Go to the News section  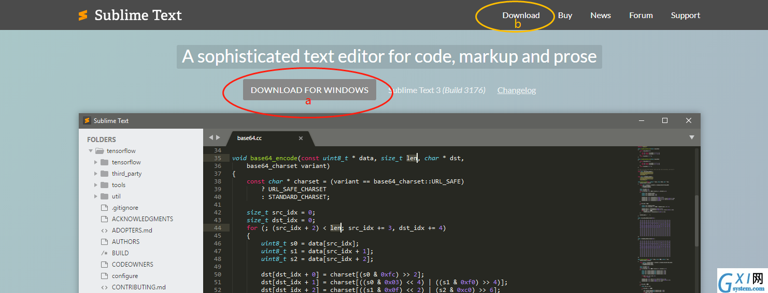tap(601, 16)
